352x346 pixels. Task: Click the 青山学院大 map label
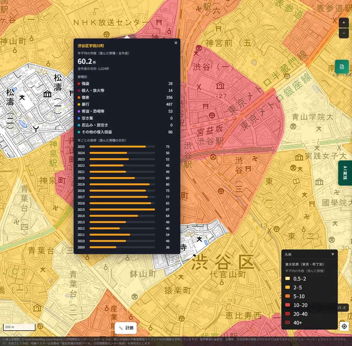point(312,117)
